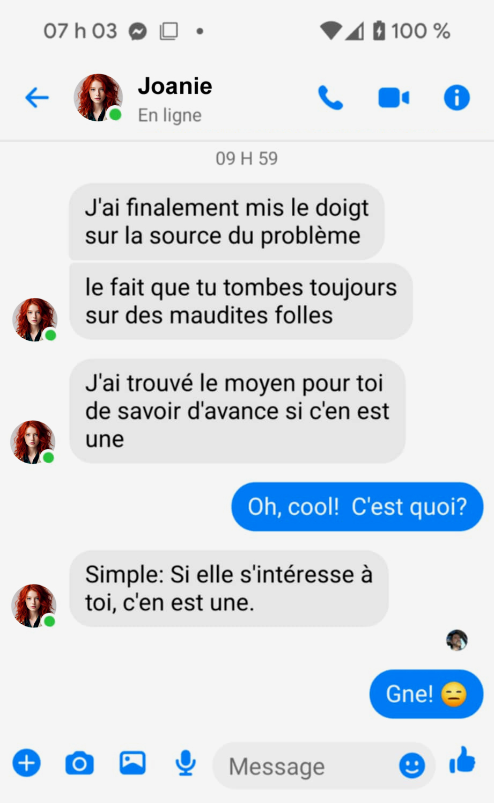The height and width of the screenshot is (803, 494).
Task: Tap the back arrow to leave chat
Action: click(x=37, y=98)
